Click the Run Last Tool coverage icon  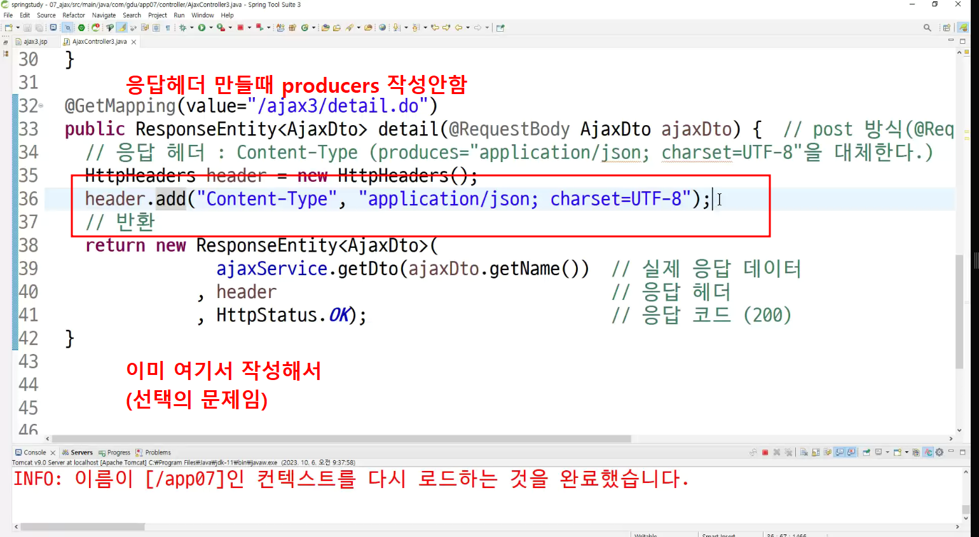tap(221, 28)
